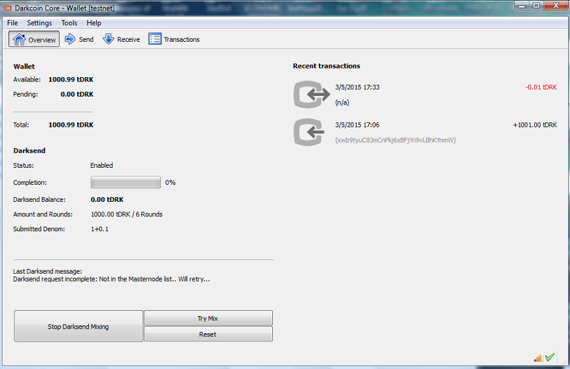Image resolution: width=570 pixels, height=369 pixels.
Task: Click the Darksend Balance 0.00 tDRK value
Action: 107,200
